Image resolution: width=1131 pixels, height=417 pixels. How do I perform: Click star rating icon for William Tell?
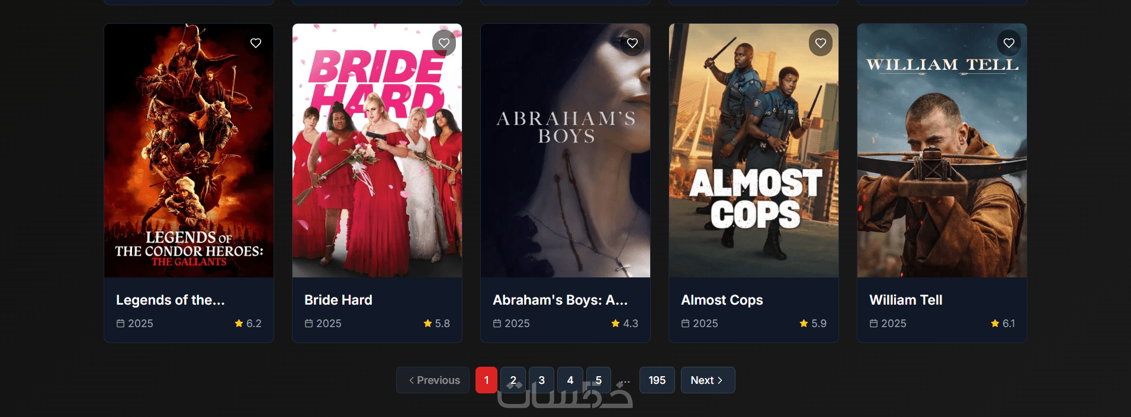point(995,323)
